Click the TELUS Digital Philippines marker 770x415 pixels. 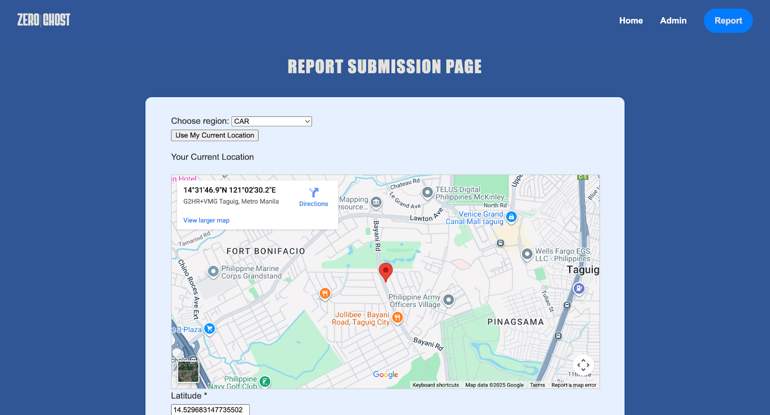[x=427, y=193]
